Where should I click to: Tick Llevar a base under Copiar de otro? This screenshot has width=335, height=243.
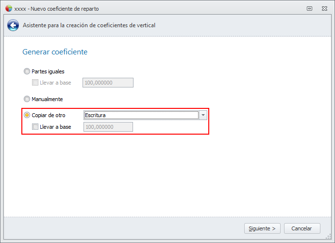35,127
